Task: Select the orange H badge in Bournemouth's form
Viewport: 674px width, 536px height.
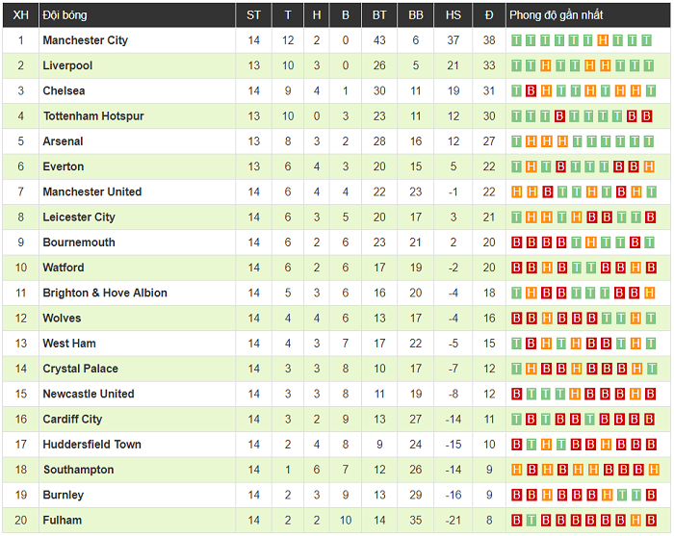Action: pyautogui.click(x=588, y=242)
